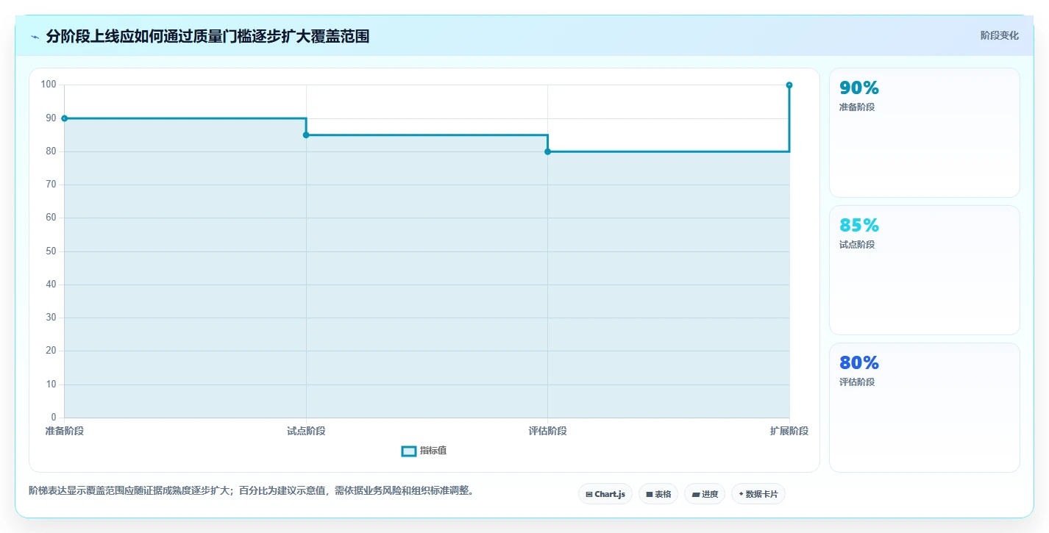Screen dimensions: 1049x533
Task: Click the 准备阶段 x-axis label
Action: 65,431
